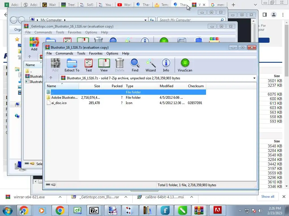Viewport: 289px width, 216px height.
Task: Click Extract To in Illustrator_16_LS16.7z window
Action: click(72, 65)
